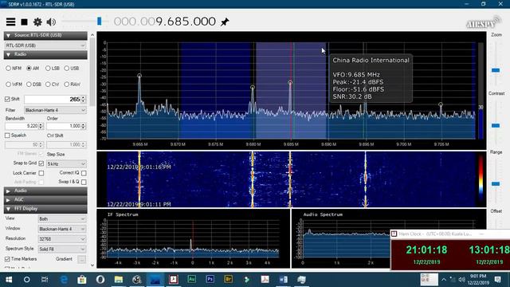This screenshot has height=287, width=510.
Task: Enable Correct IQ checkbox
Action: point(84,173)
